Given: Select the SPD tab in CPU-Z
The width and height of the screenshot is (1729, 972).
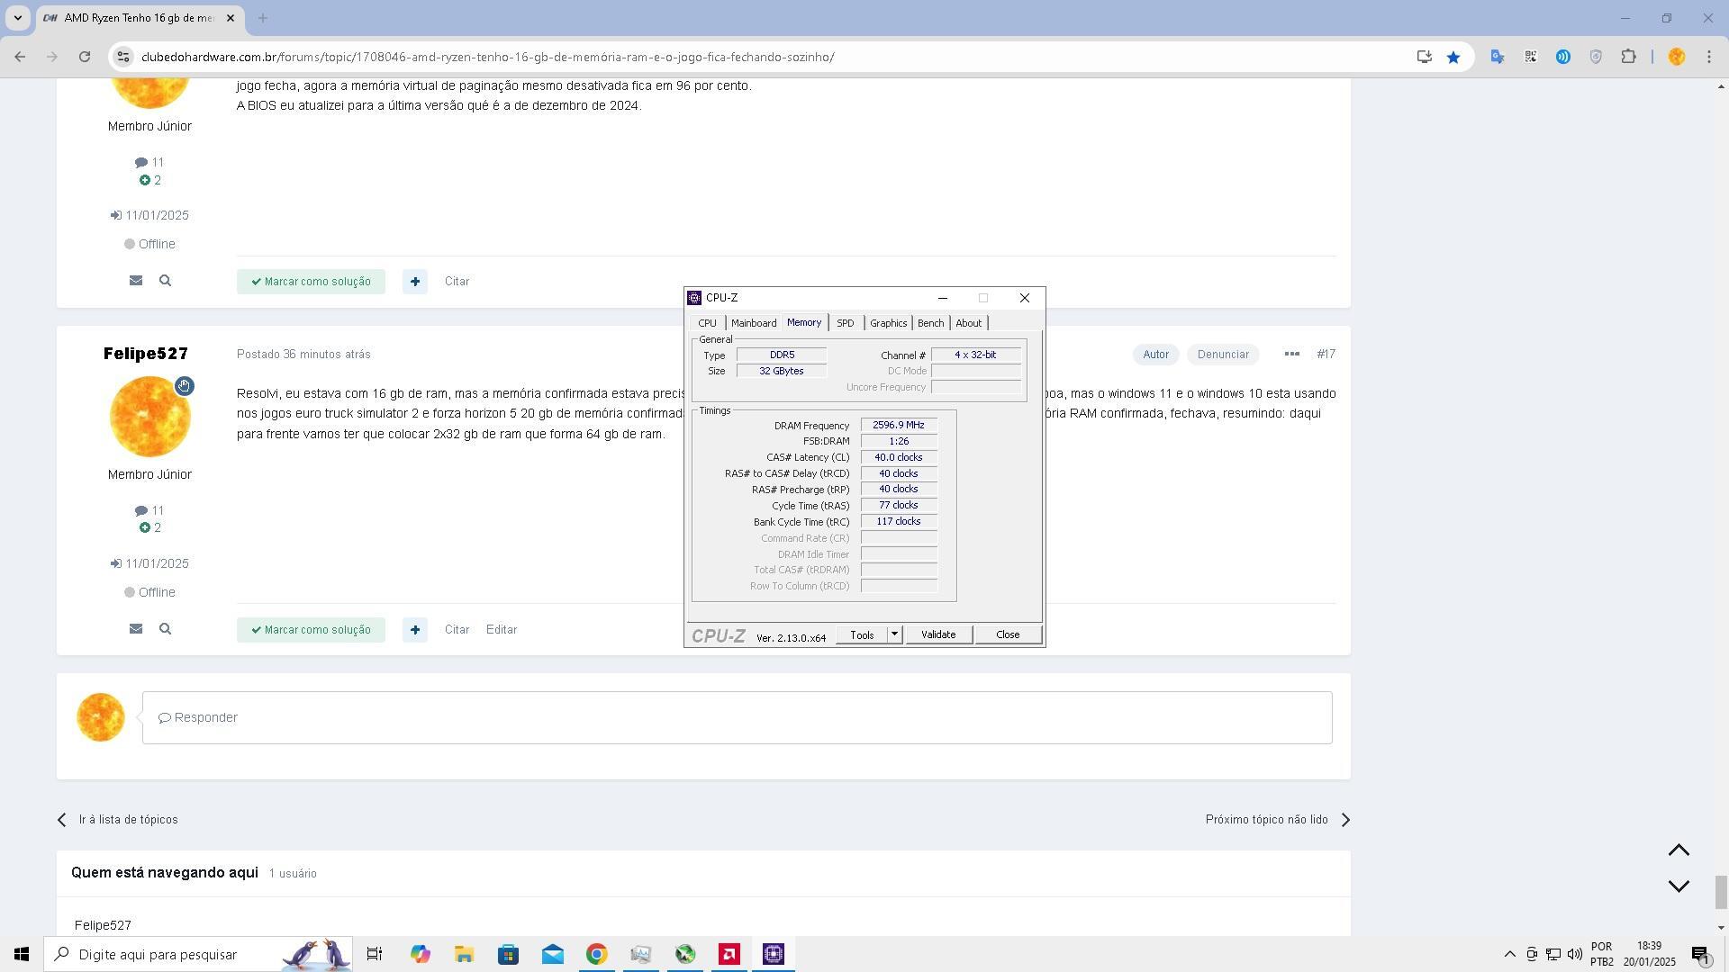Looking at the screenshot, I should coord(845,323).
